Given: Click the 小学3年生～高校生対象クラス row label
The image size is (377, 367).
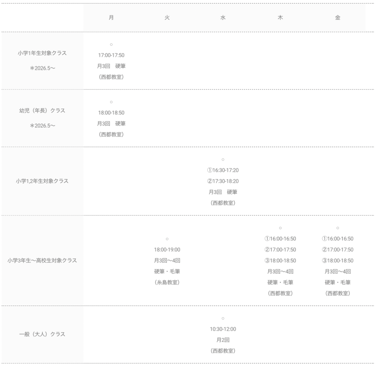Looking at the screenshot, I should 42,261.
